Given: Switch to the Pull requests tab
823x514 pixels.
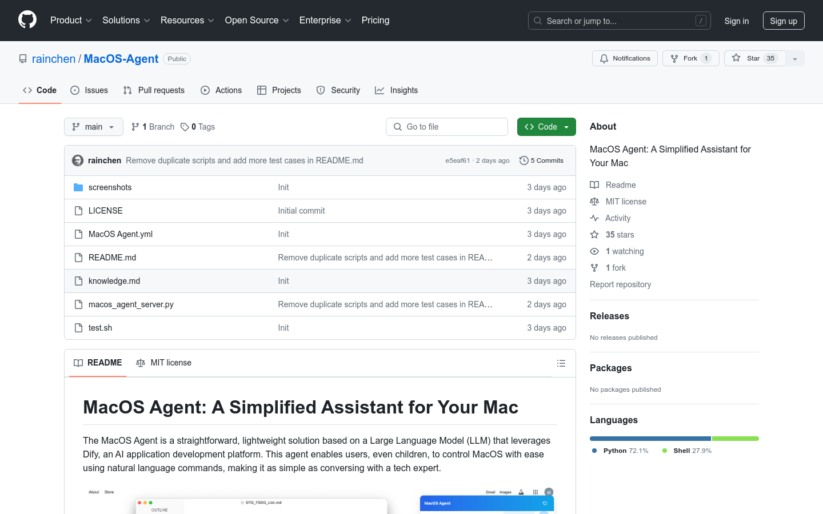Looking at the screenshot, I should point(154,90).
